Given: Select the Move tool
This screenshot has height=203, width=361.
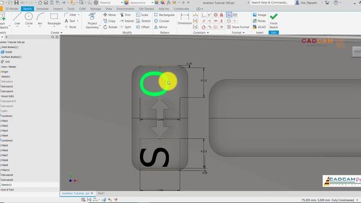Looking at the screenshot, I should (x=109, y=15).
